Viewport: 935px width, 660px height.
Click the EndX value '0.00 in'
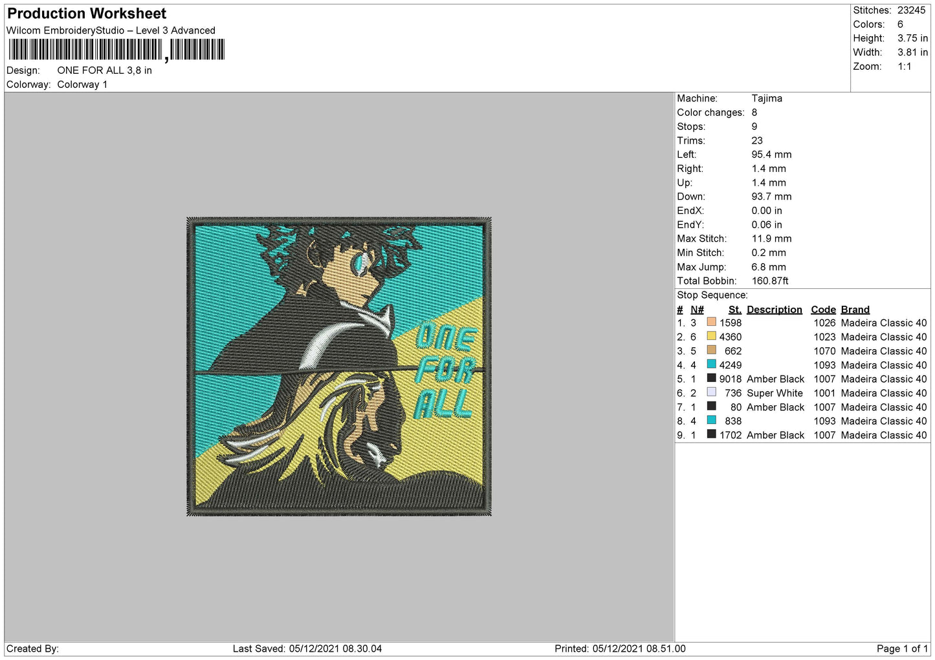(767, 211)
